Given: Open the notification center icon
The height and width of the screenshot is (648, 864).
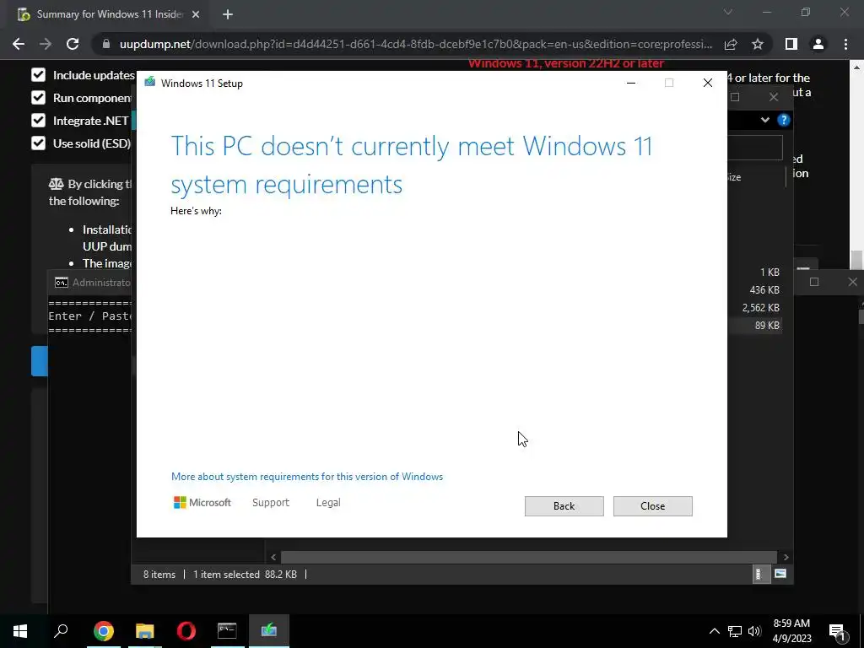Looking at the screenshot, I should (837, 631).
